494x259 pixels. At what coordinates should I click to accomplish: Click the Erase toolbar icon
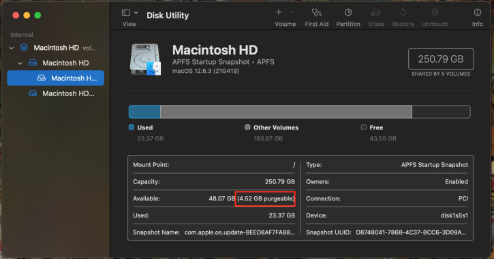click(376, 12)
